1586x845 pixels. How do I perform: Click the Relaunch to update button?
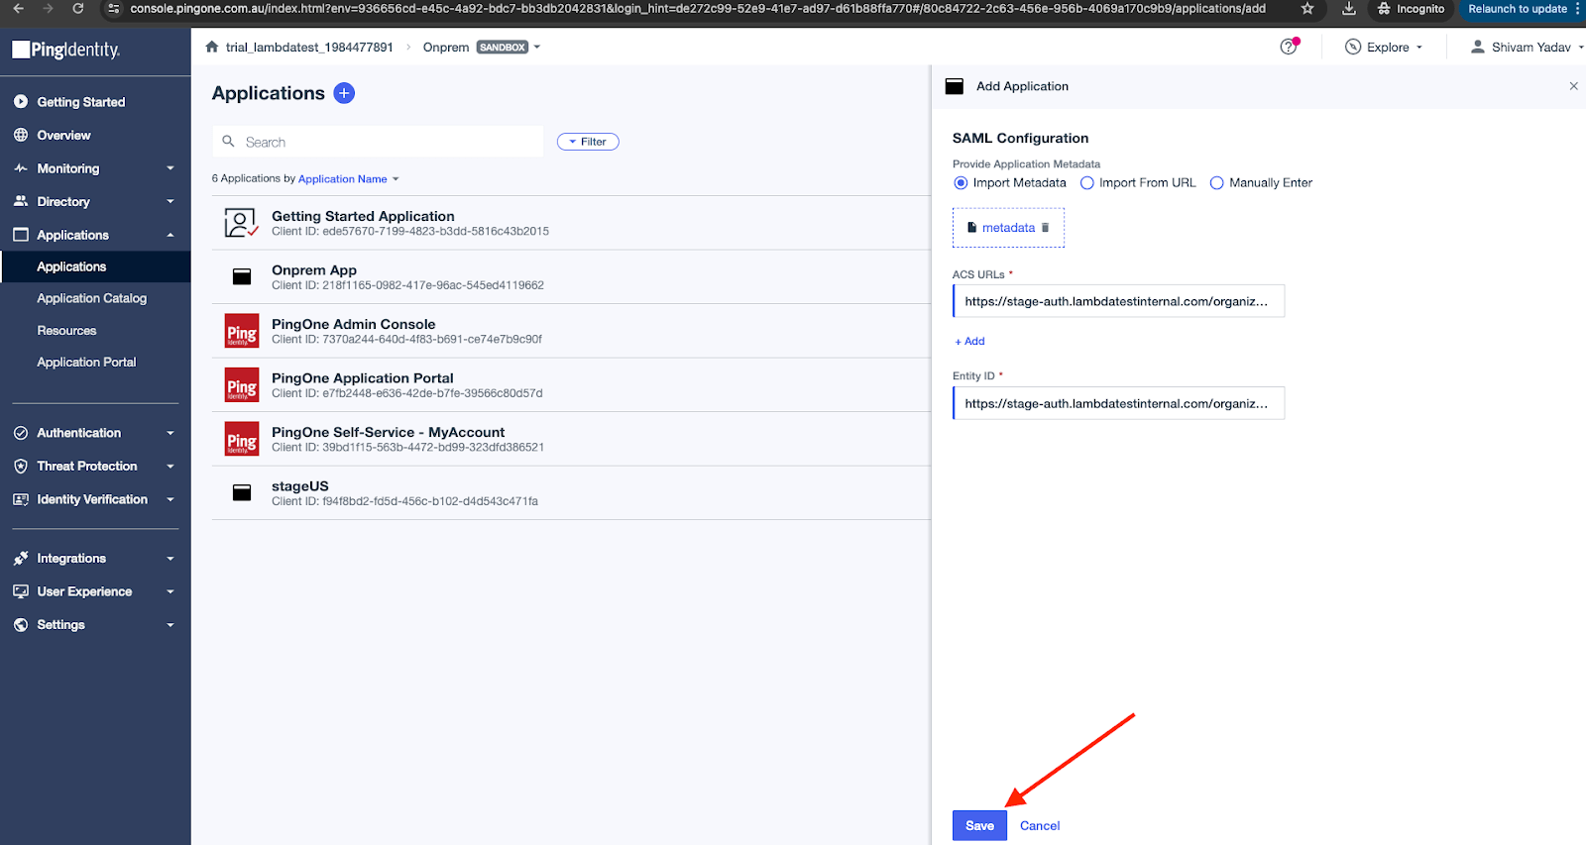point(1518,9)
